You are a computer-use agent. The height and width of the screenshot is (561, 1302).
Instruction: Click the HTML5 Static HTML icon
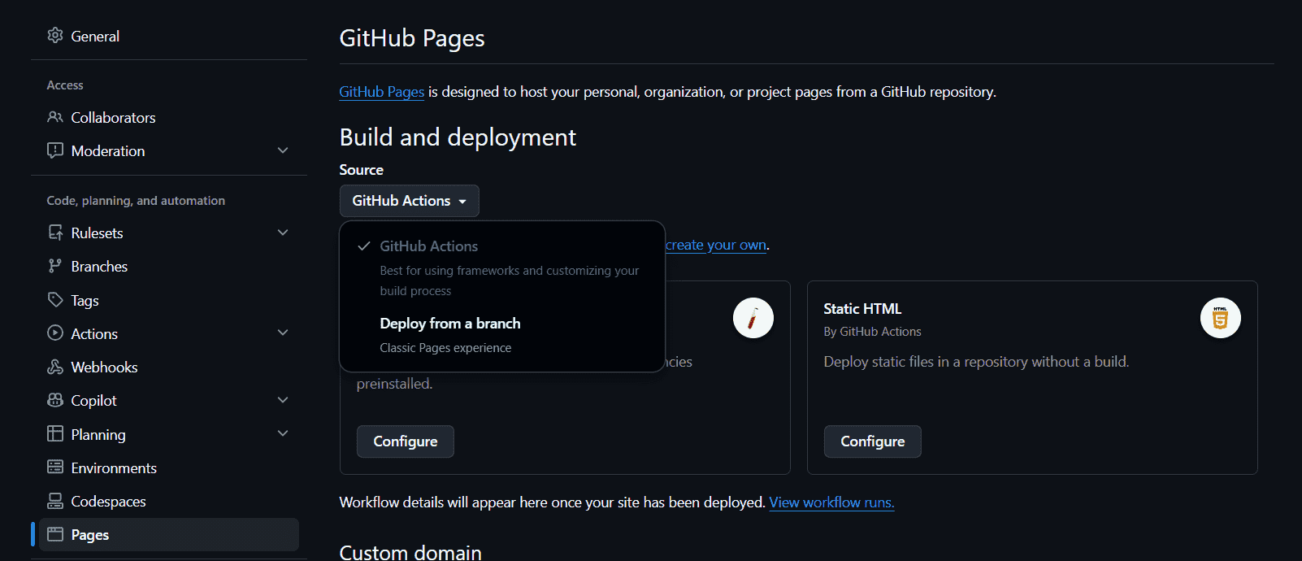click(x=1221, y=318)
